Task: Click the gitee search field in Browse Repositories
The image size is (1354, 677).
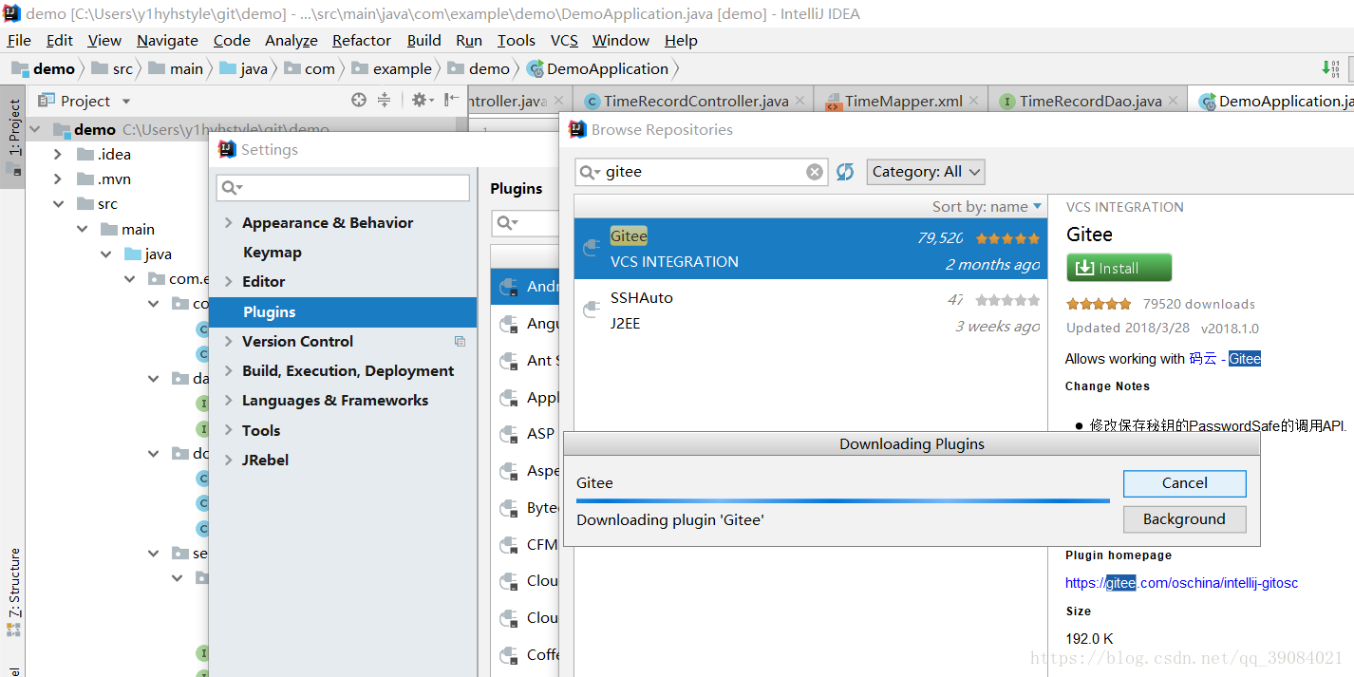Action: [x=703, y=172]
